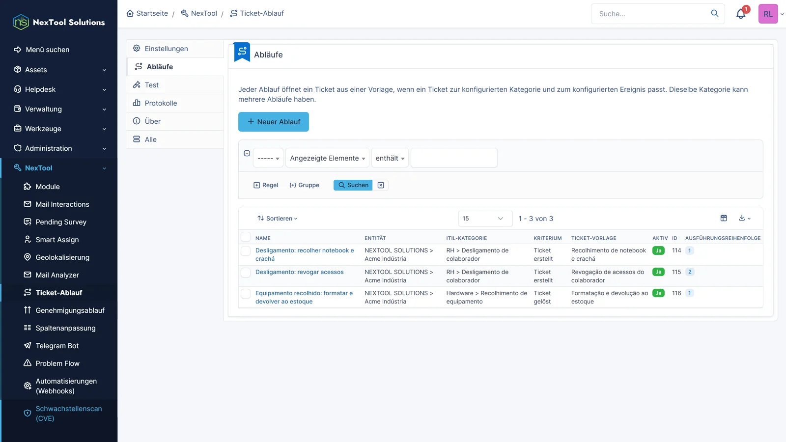Open link 'Desligamento: revogar acessos'

[x=300, y=272]
